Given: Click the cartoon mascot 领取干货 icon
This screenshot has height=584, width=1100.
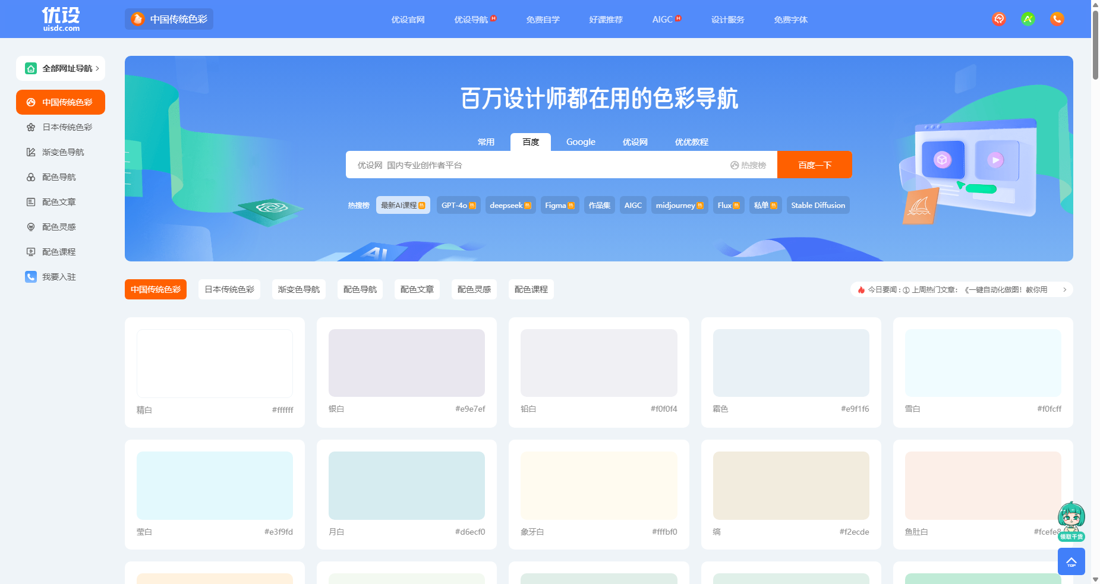Looking at the screenshot, I should coord(1071,521).
